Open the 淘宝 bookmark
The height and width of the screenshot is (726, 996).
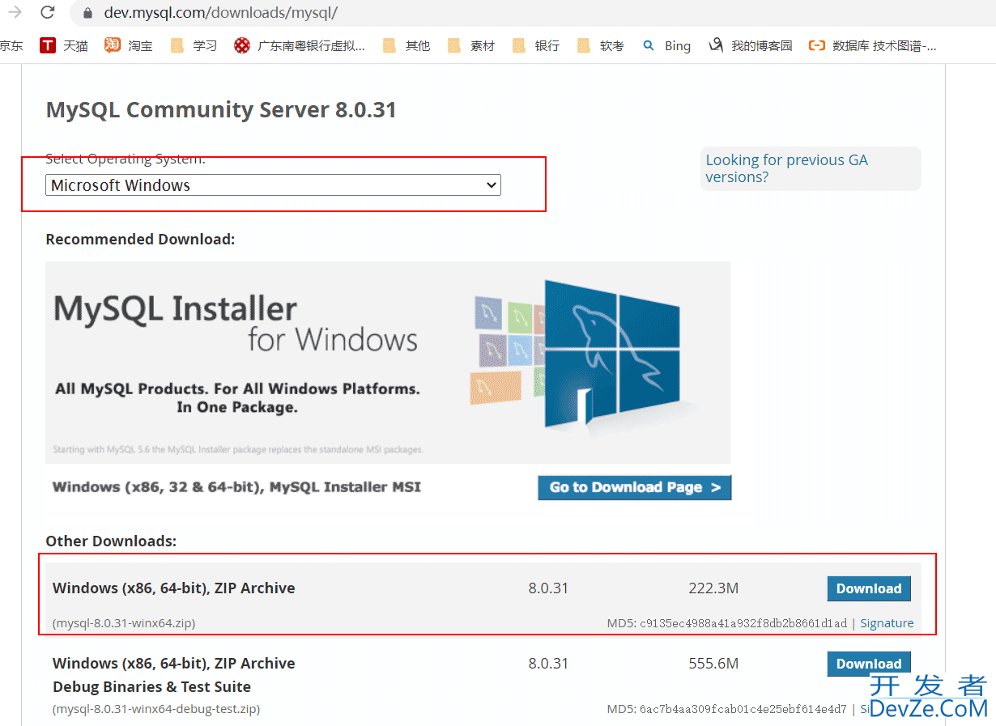point(129,45)
